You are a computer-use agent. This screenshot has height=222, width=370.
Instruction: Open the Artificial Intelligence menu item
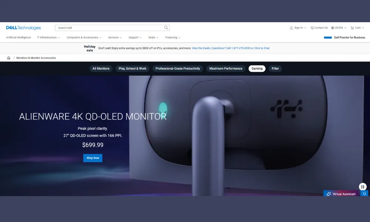pyautogui.click(x=18, y=37)
